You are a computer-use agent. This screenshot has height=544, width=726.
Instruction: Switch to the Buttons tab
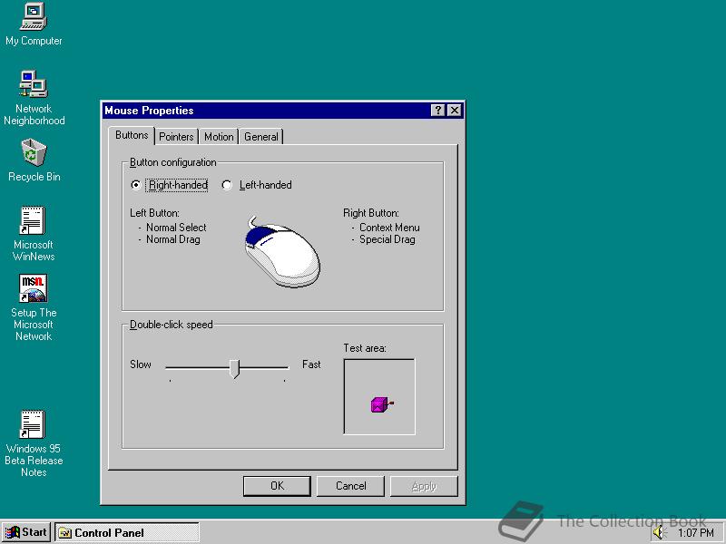(132, 135)
